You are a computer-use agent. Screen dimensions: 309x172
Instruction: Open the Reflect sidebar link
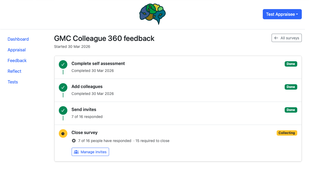pyautogui.click(x=14, y=71)
